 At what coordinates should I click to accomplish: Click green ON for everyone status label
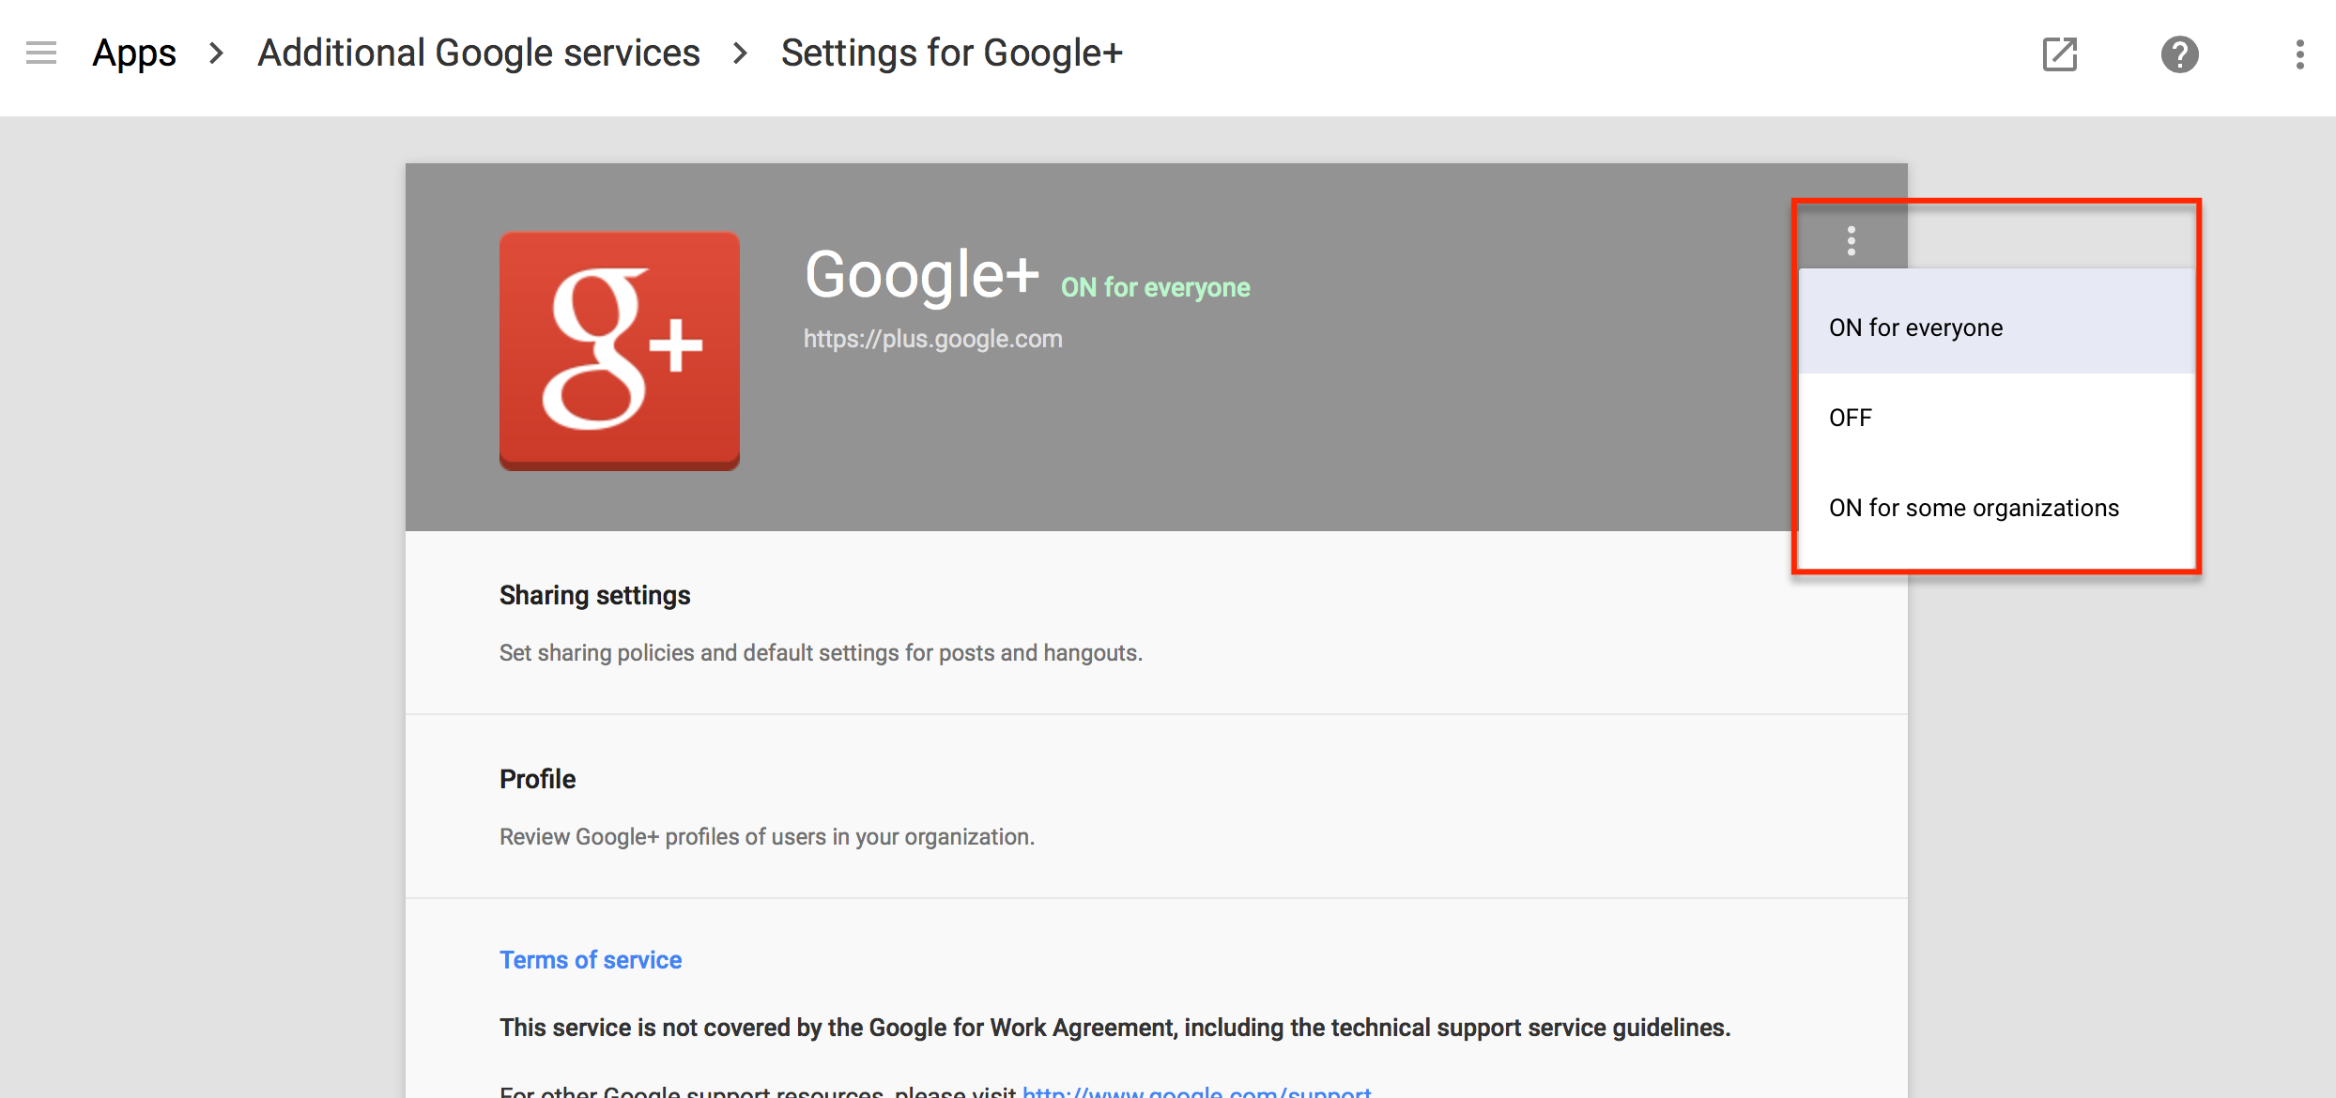click(x=1155, y=287)
